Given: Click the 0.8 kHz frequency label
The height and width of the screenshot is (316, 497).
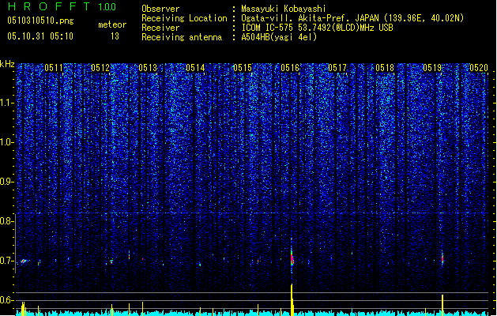Looking at the screenshot, I should tap(7, 221).
